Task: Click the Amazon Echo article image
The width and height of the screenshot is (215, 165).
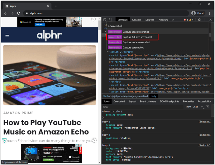Action: click(x=50, y=75)
